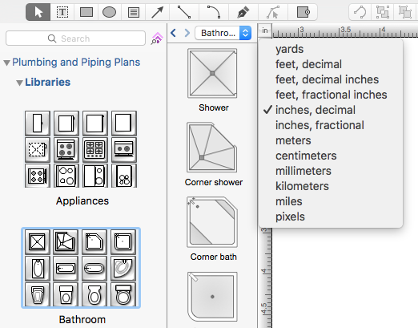The width and height of the screenshot is (418, 328).
Task: Select the arrow pointer tool
Action: tap(38, 12)
